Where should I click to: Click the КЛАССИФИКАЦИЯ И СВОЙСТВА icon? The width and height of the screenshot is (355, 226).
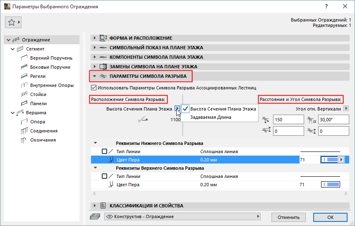pos(103,206)
